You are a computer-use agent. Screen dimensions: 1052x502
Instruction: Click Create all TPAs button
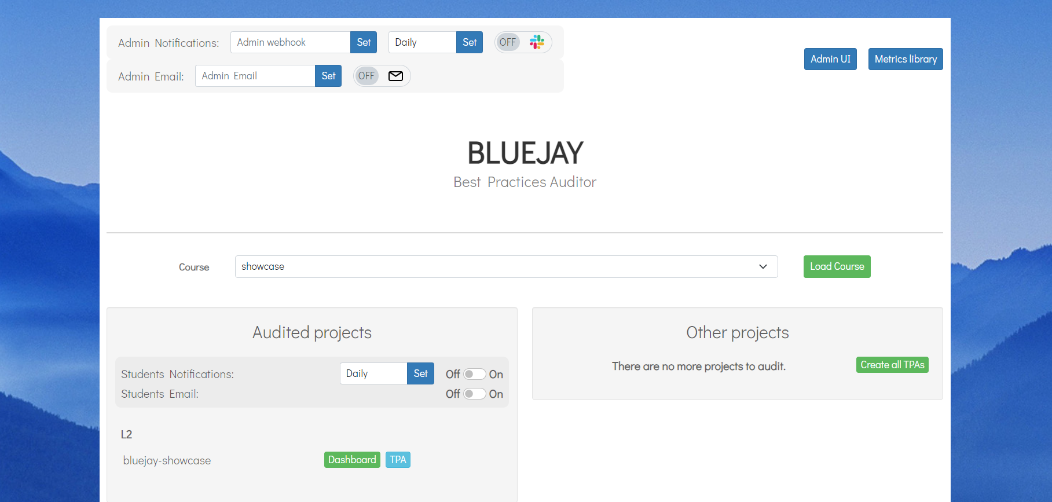[892, 365]
